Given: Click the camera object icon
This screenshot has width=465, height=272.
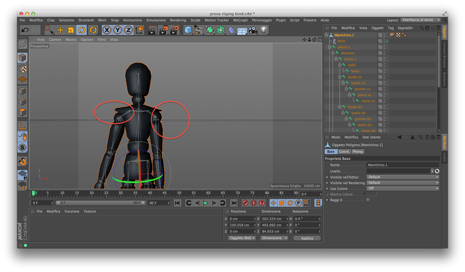Looking at the screenshot, I should tap(253, 30).
